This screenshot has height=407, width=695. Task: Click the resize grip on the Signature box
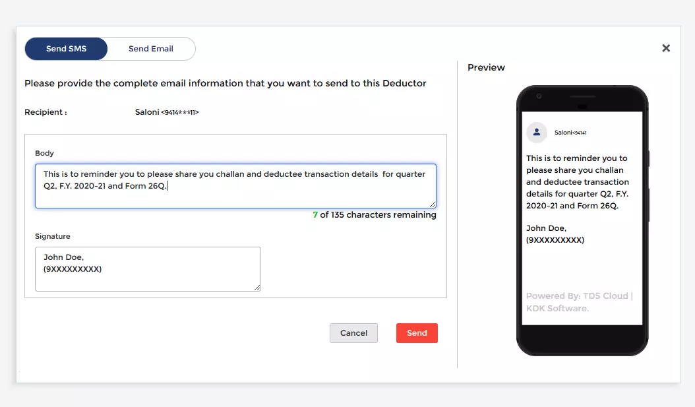coord(258,288)
